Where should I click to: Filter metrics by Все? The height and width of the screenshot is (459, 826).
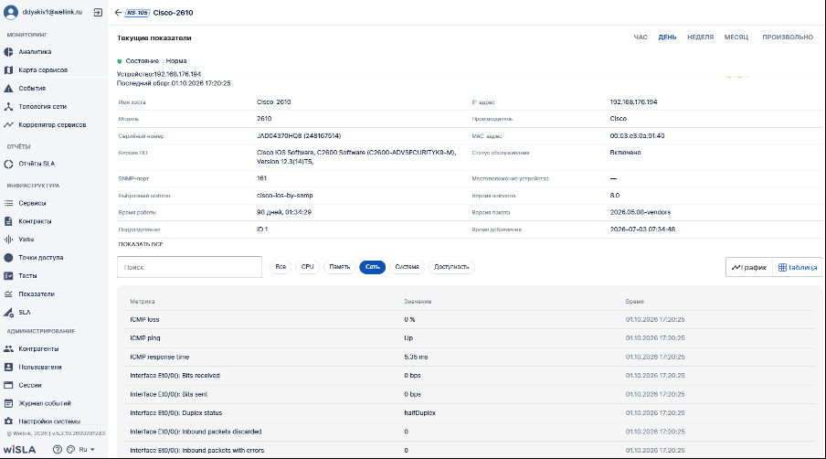pos(281,267)
